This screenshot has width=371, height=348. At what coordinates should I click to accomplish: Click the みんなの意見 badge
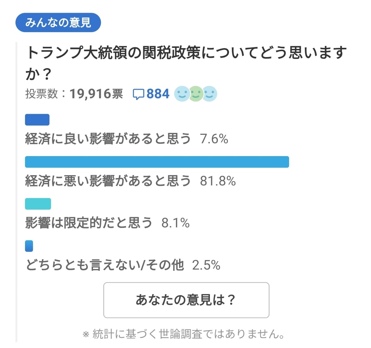(59, 22)
